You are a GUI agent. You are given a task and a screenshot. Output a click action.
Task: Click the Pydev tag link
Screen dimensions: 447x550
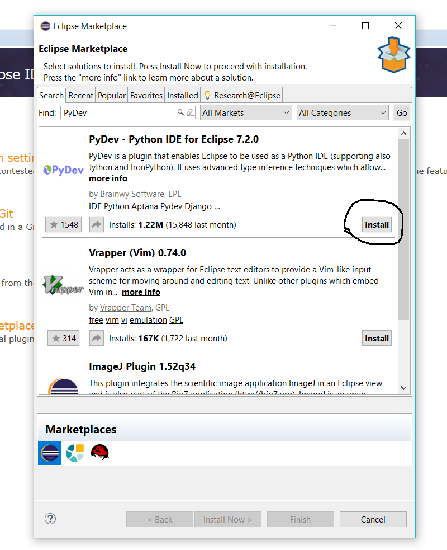coord(172,206)
